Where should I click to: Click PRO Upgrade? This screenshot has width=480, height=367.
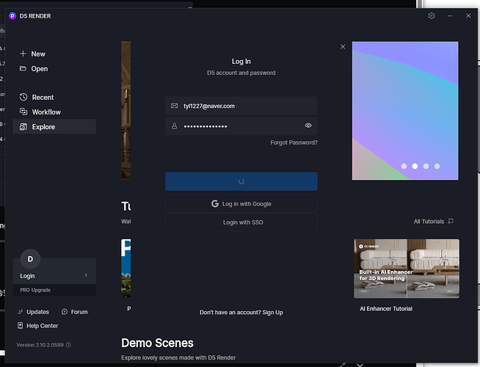[35, 290]
